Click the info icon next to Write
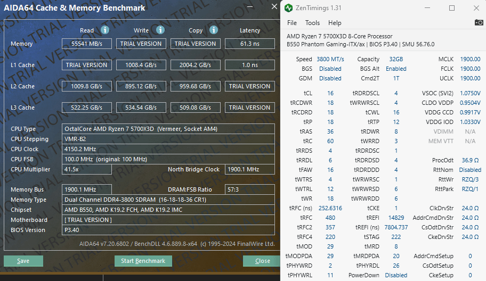This screenshot has height=281, width=486. tap(160, 30)
